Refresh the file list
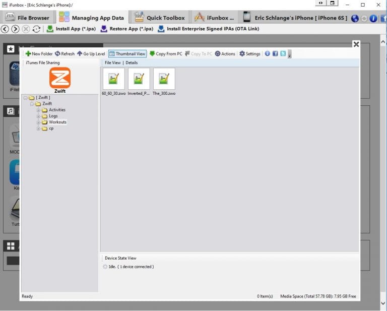 64,54
